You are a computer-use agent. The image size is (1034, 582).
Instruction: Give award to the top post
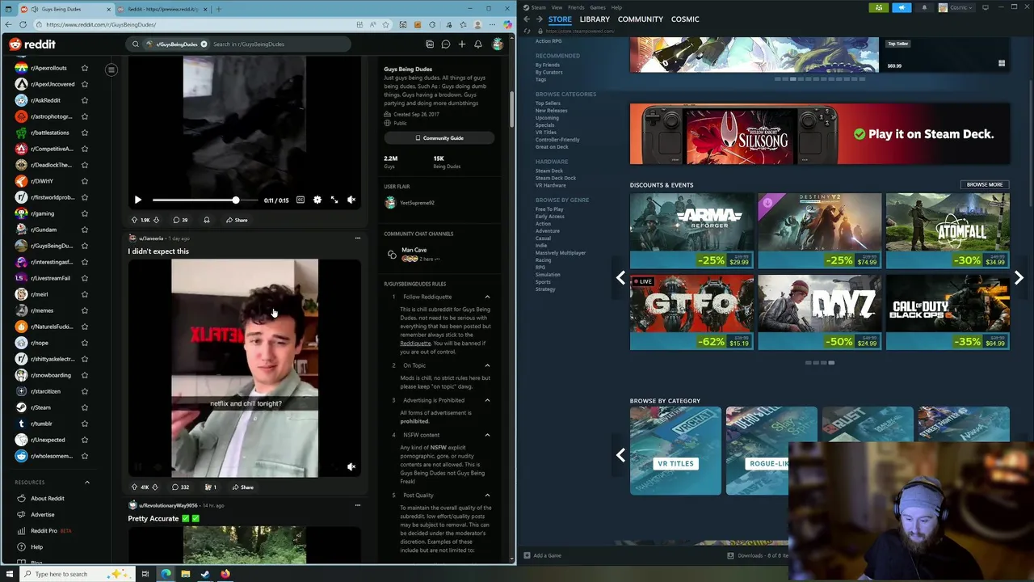click(x=206, y=220)
